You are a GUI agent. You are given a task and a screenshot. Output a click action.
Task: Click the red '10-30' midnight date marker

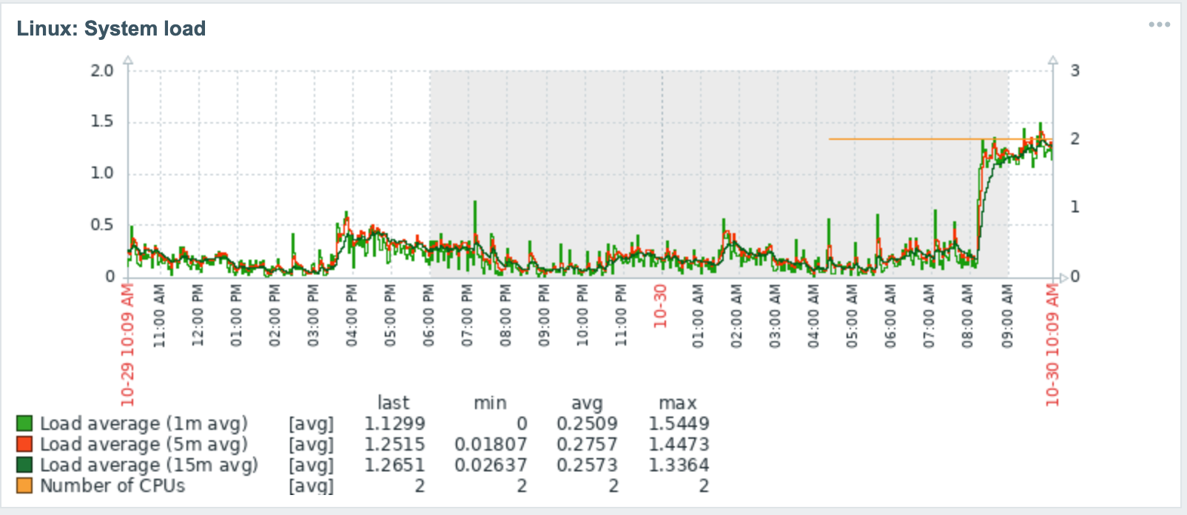point(660,306)
